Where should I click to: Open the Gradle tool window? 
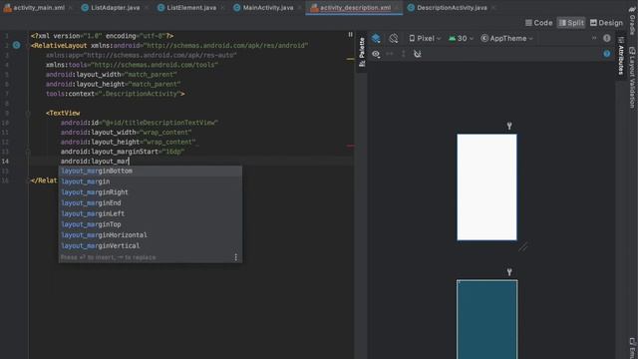click(x=632, y=20)
